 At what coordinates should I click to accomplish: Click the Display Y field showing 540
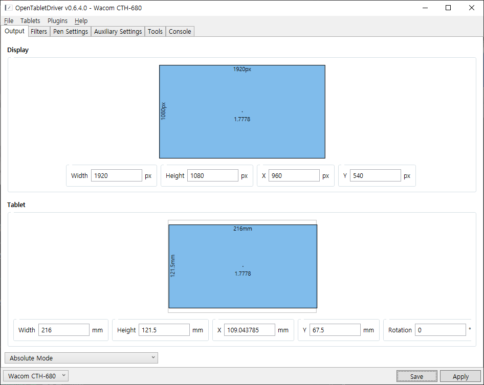(x=376, y=175)
